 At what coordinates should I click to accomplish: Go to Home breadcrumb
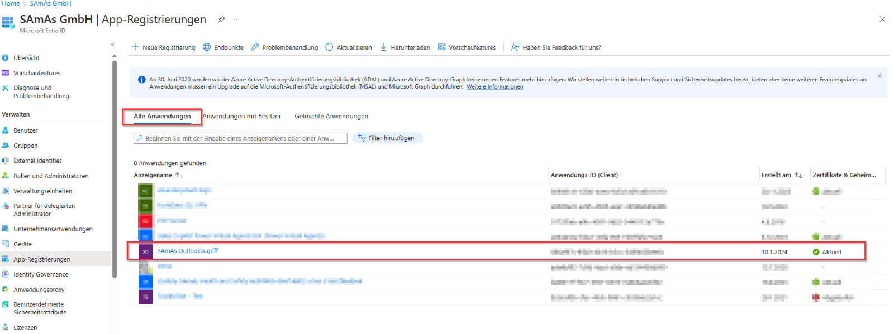(x=11, y=3)
